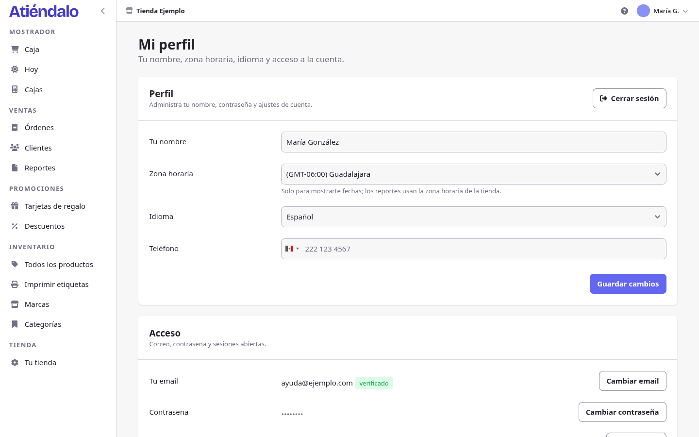The width and height of the screenshot is (699, 437).
Task: Open the Zona horaria dropdown
Action: [473, 174]
